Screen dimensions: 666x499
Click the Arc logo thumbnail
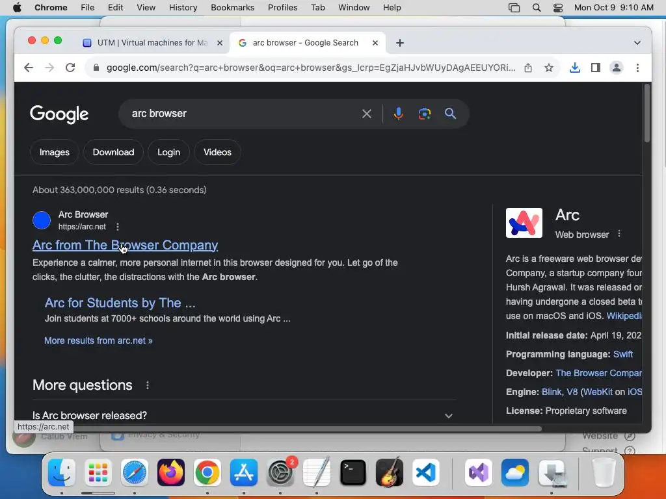[x=524, y=223]
